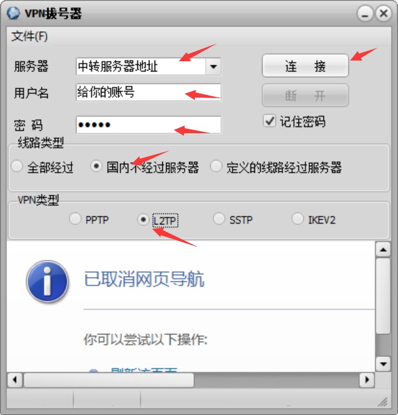Click the resize grip at the window corner
This screenshot has height=415, width=398.
(383, 402)
